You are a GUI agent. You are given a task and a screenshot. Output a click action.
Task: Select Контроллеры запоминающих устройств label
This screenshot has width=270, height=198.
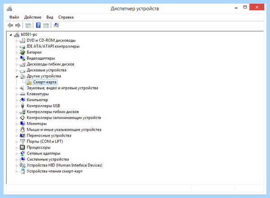click(x=64, y=118)
